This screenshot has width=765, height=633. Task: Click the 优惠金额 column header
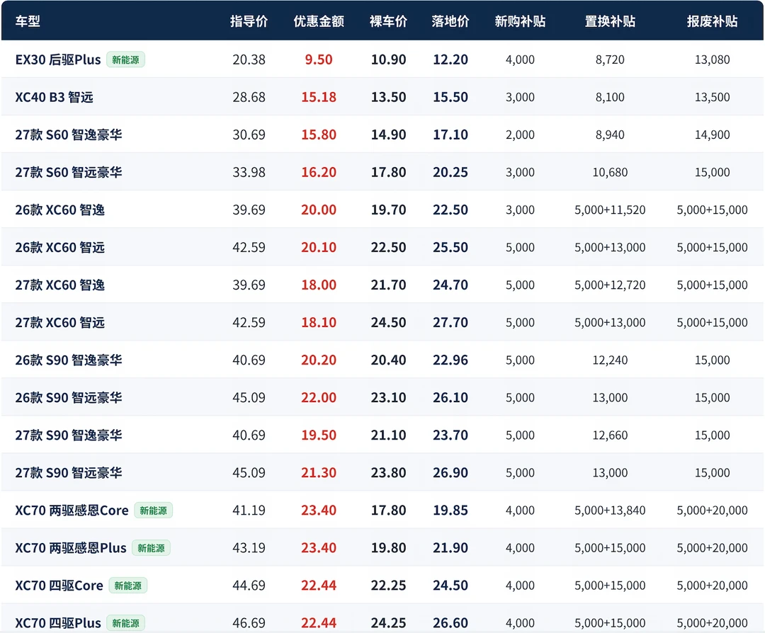coord(319,21)
